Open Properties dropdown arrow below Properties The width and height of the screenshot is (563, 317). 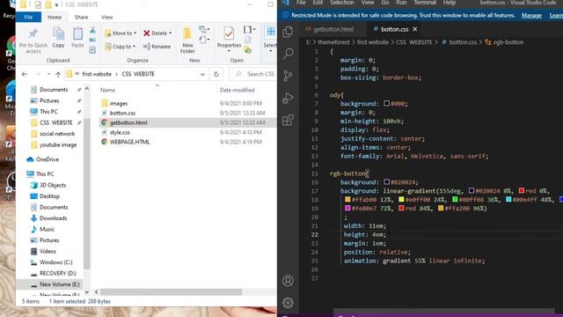229,51
